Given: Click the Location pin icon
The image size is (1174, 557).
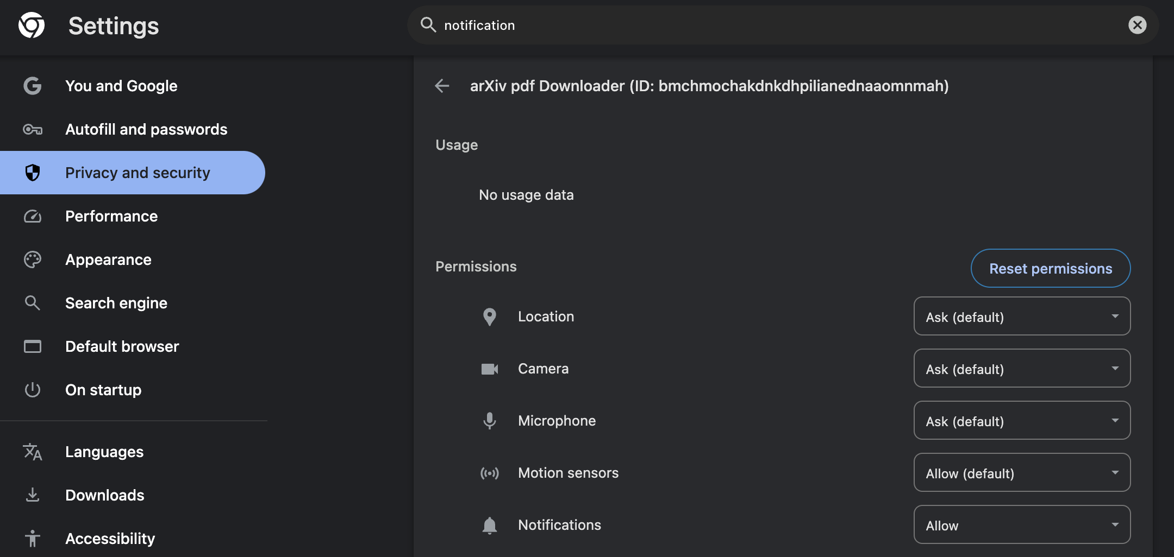Looking at the screenshot, I should (490, 317).
